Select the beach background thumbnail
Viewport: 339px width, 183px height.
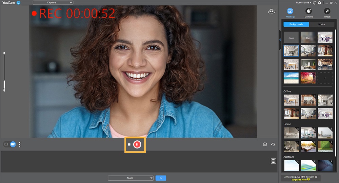click(291, 78)
